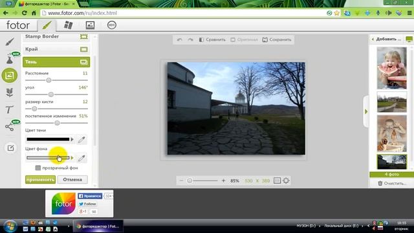Toggle the histogram icon in zoom bar

pyautogui.click(x=277, y=181)
